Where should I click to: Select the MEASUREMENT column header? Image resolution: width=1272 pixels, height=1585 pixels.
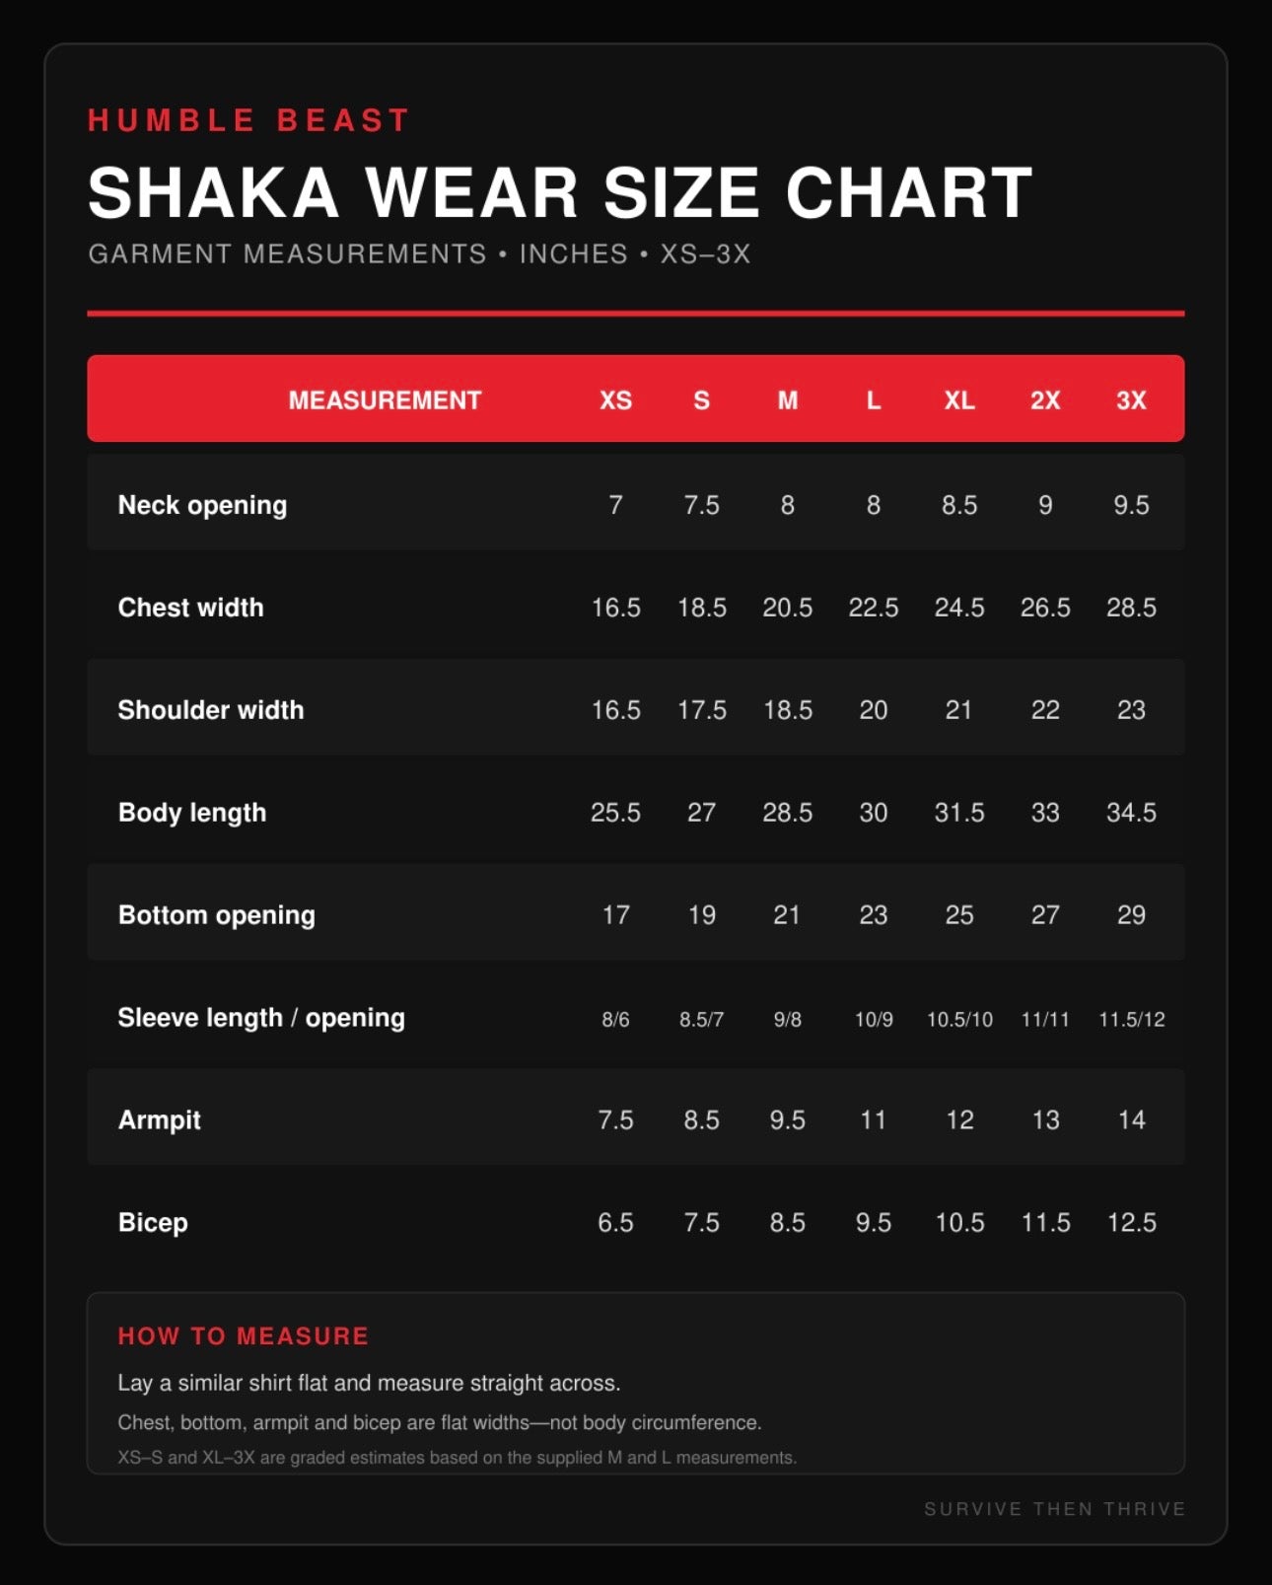coord(385,399)
